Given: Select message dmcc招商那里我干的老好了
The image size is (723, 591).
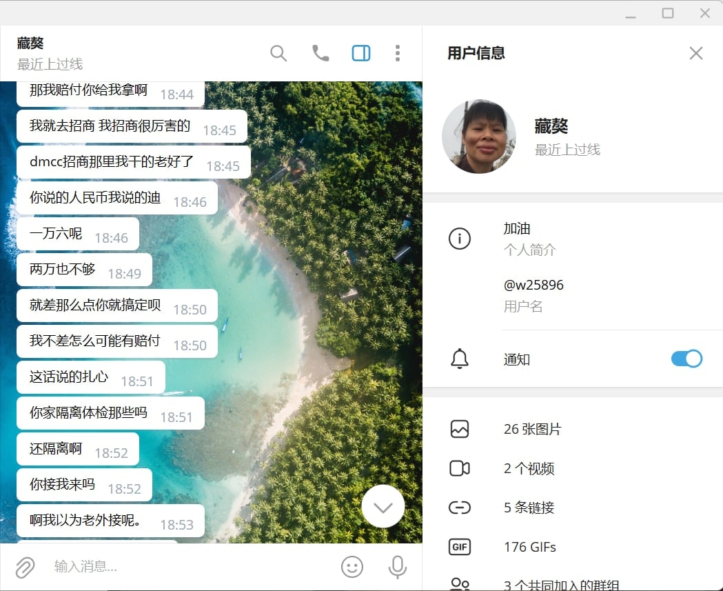Looking at the screenshot, I should 134,162.
